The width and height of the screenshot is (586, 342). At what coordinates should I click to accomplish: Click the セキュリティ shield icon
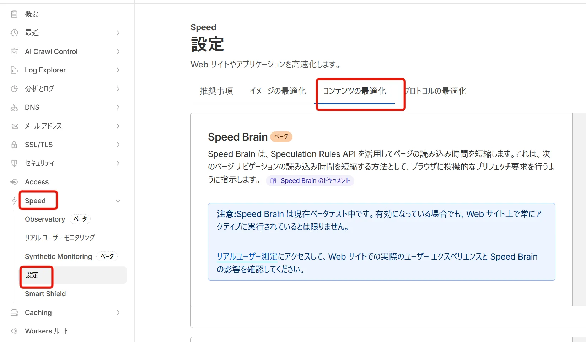click(14, 163)
